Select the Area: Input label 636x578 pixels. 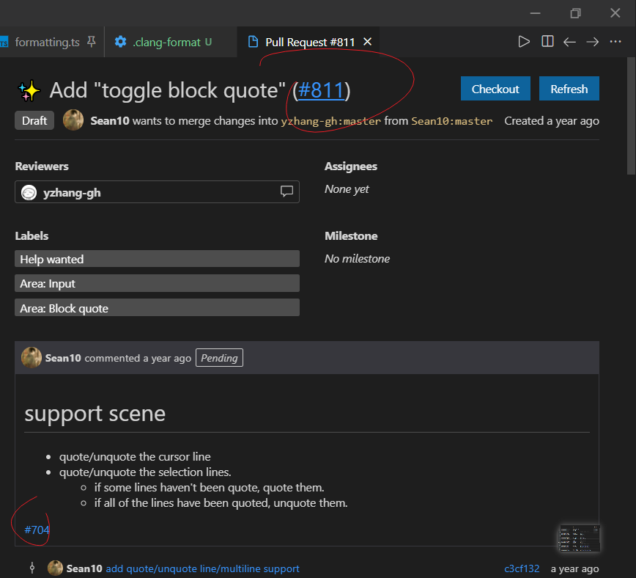157,283
